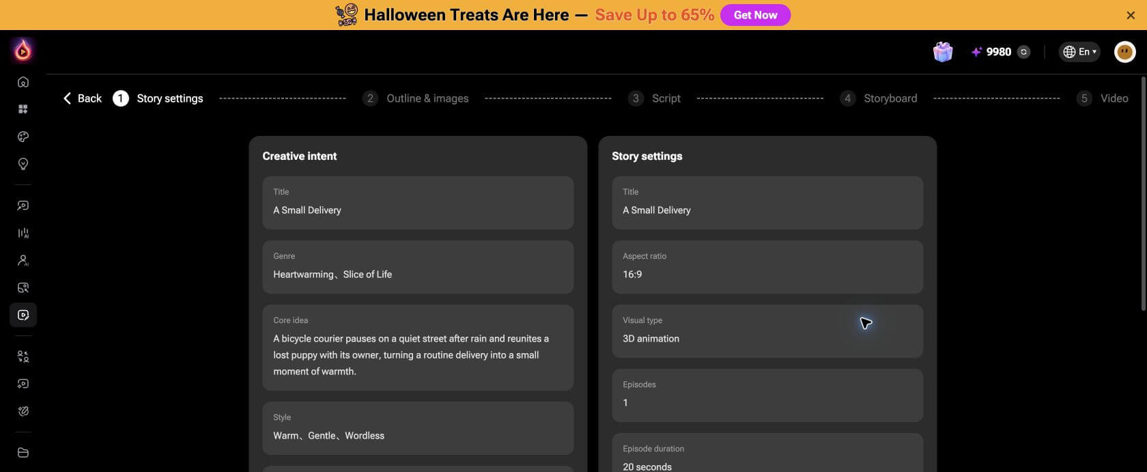Select the AI audio bars sidebar icon
Image resolution: width=1147 pixels, height=472 pixels.
(x=23, y=233)
